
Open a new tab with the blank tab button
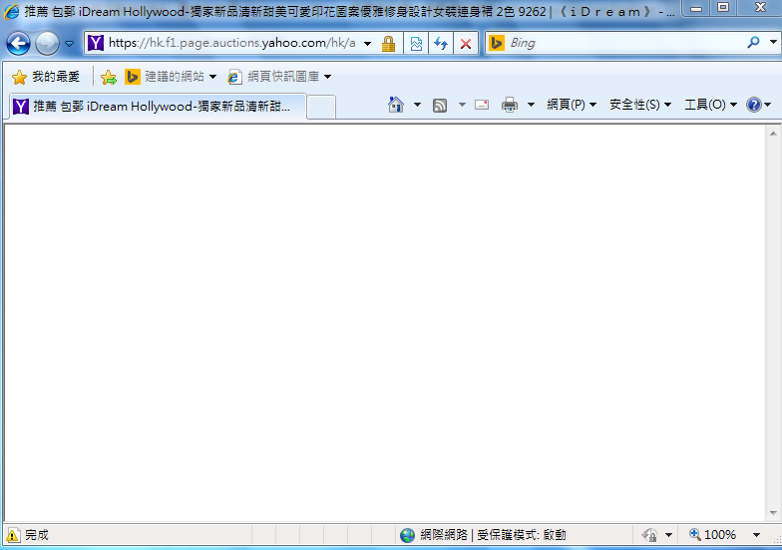point(321,107)
